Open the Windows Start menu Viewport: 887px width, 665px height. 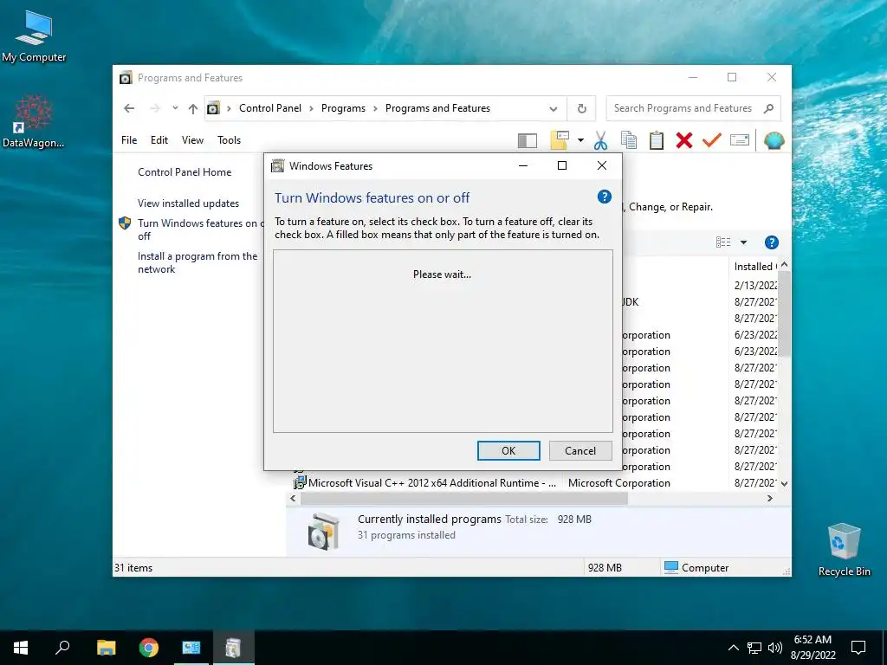point(21,648)
